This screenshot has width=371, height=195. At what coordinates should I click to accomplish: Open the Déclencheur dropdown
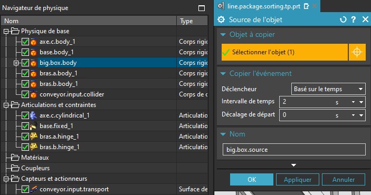(x=328, y=89)
